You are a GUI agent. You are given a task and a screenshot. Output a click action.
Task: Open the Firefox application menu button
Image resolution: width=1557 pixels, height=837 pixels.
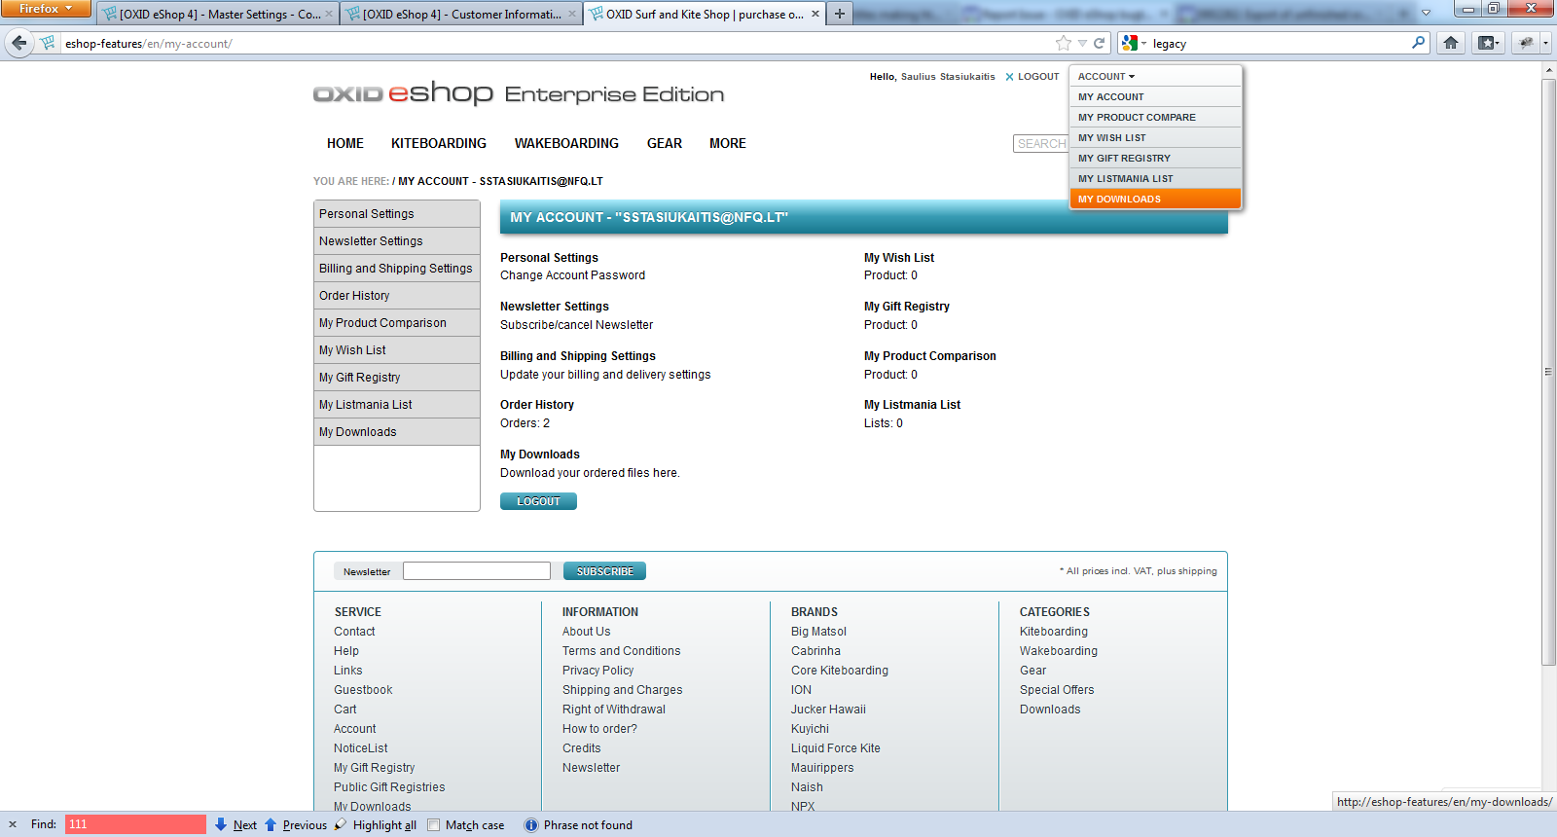tap(45, 9)
